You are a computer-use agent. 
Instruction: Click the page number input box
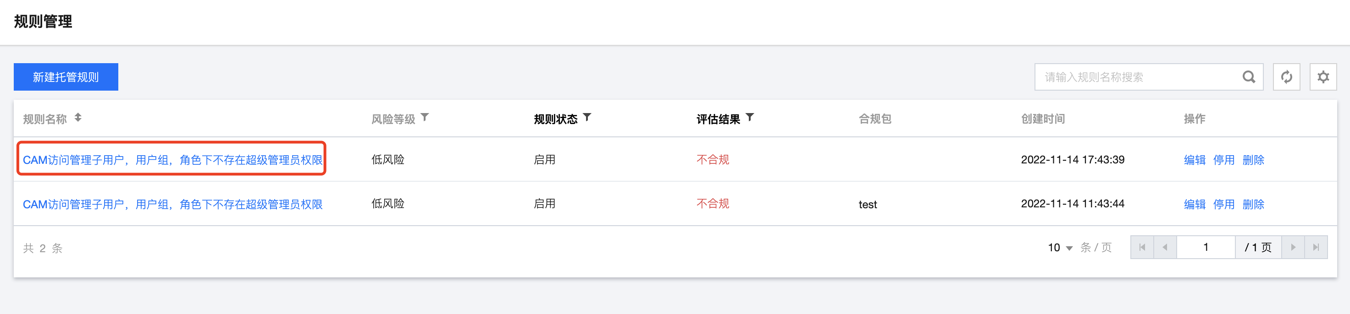(x=1206, y=248)
